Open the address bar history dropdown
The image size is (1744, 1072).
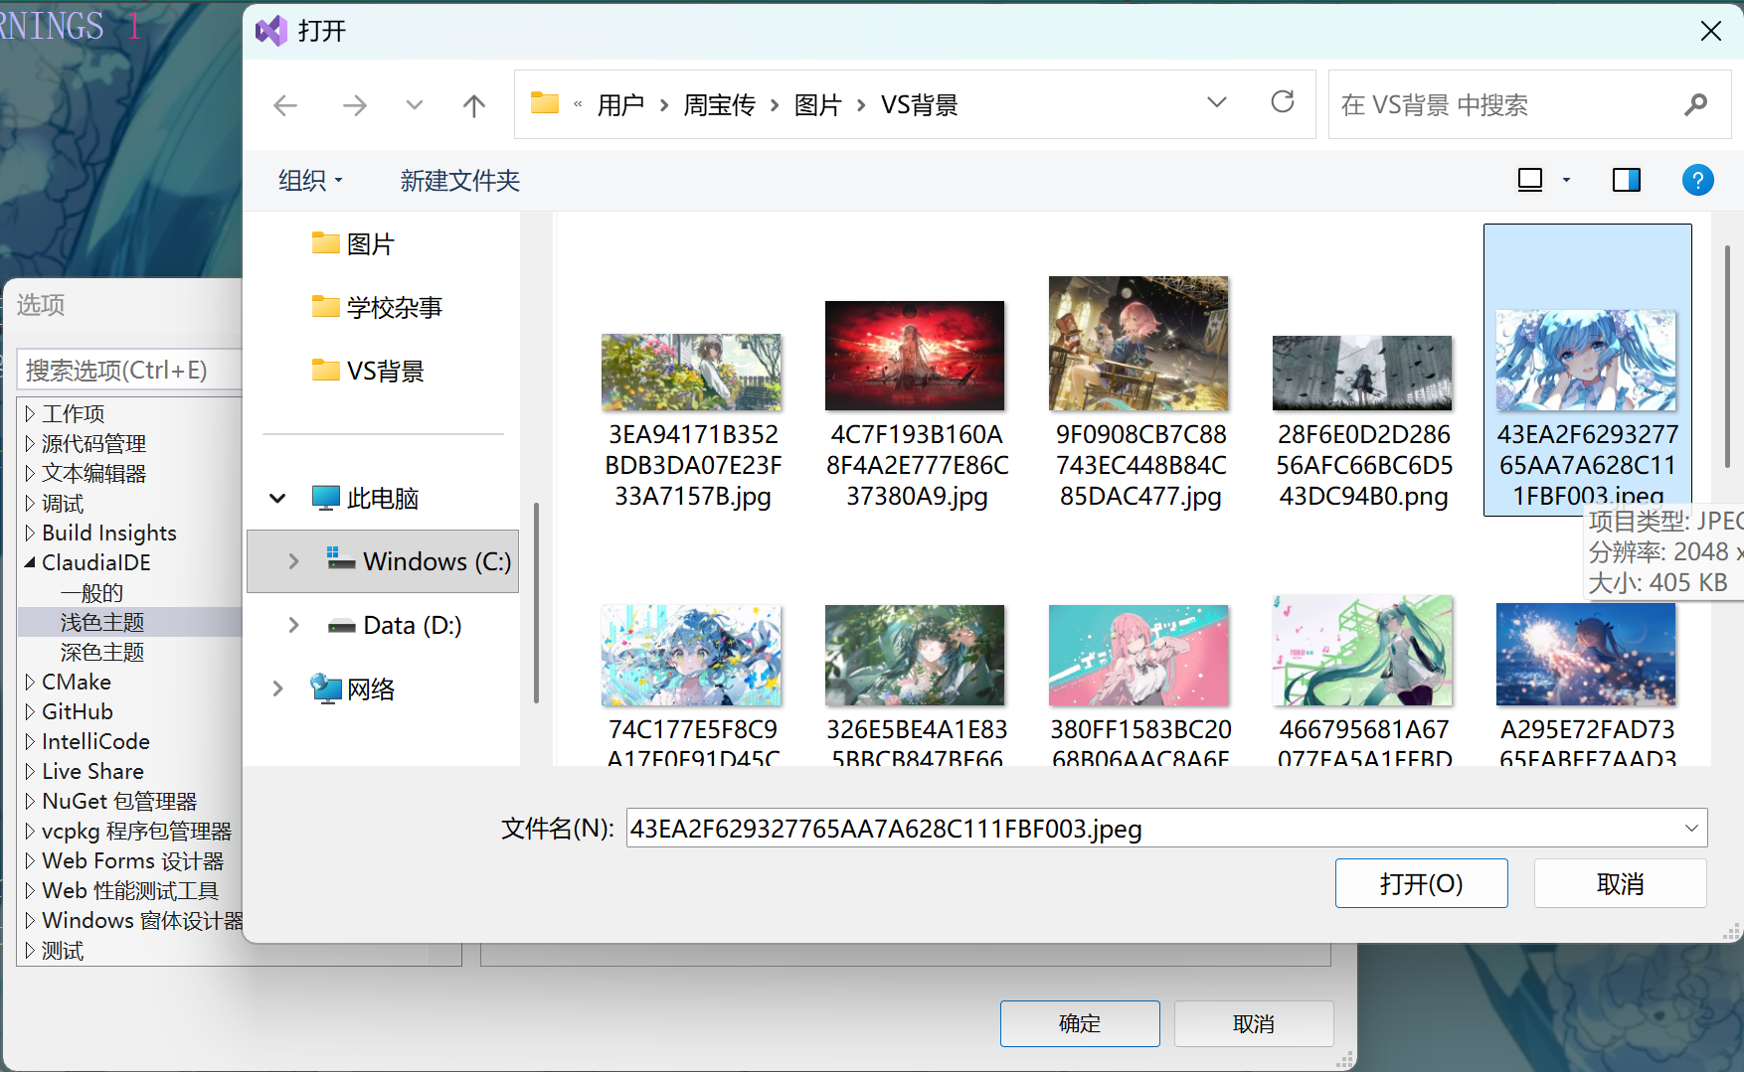pyautogui.click(x=1216, y=102)
